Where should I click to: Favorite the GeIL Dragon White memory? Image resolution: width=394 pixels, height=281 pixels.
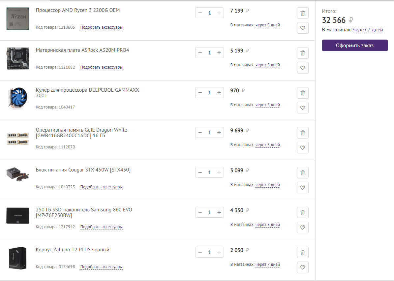pos(303,148)
